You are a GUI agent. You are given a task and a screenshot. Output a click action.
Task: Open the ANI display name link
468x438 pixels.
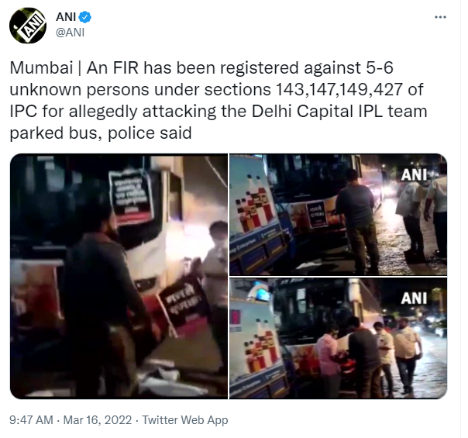(x=66, y=17)
